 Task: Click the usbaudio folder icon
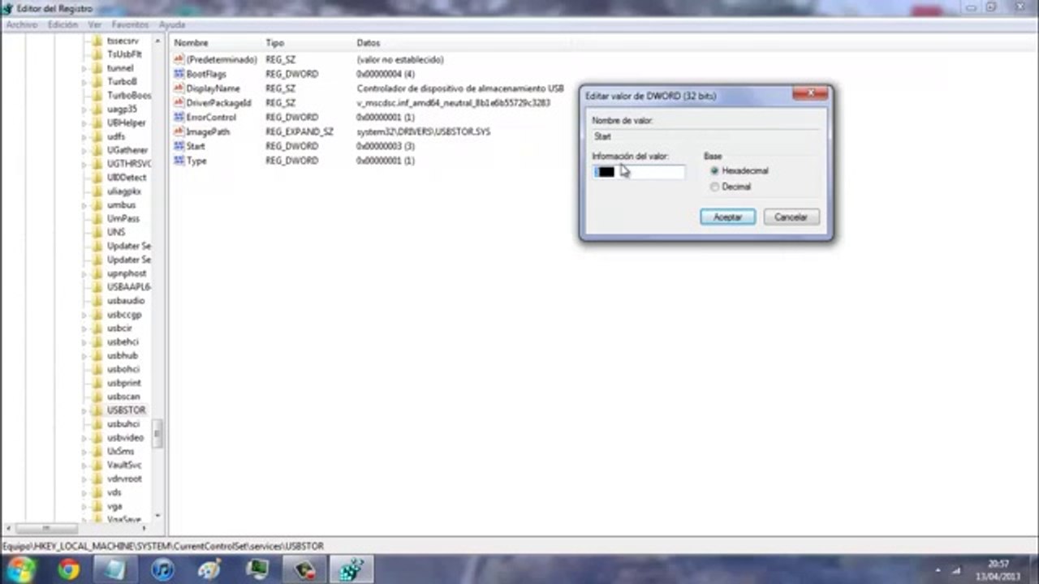click(97, 301)
